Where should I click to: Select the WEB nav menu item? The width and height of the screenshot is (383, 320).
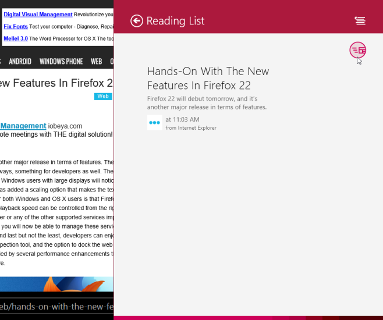[96, 61]
